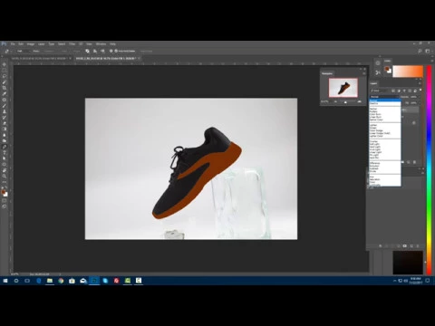Screen dimensions: 435x326
Task: Select the Hand tool
Action: point(5,170)
